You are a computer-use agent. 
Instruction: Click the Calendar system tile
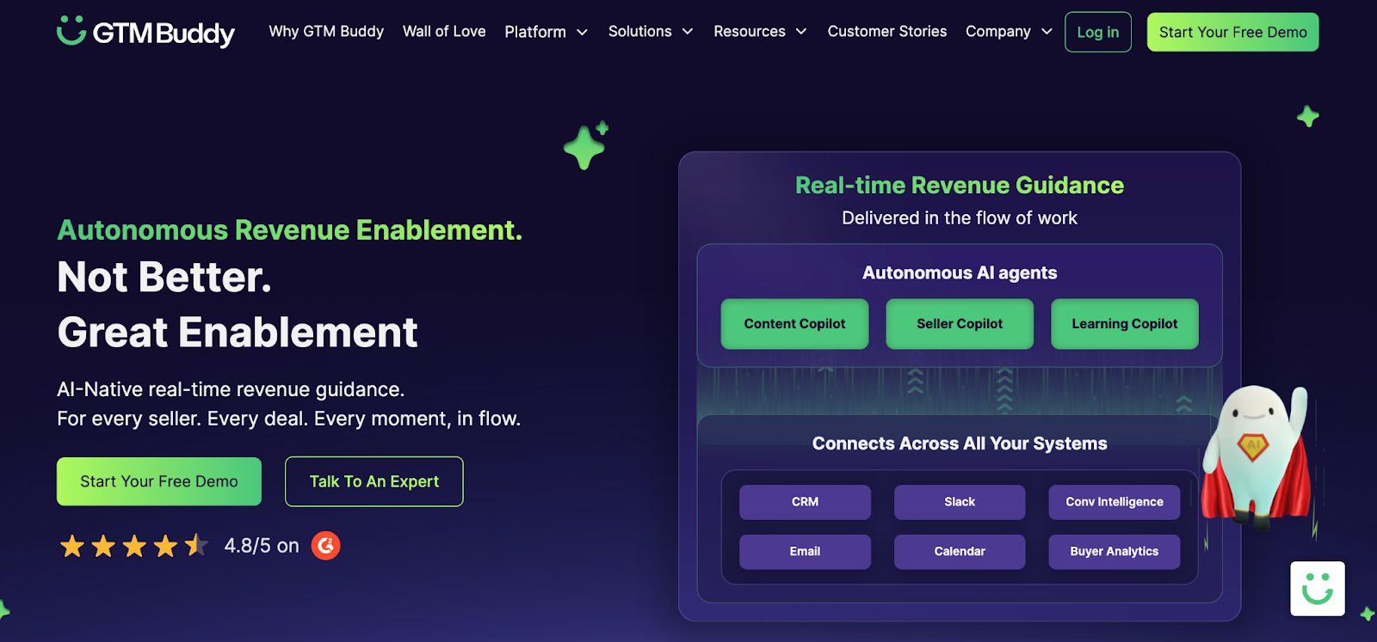[x=960, y=552]
